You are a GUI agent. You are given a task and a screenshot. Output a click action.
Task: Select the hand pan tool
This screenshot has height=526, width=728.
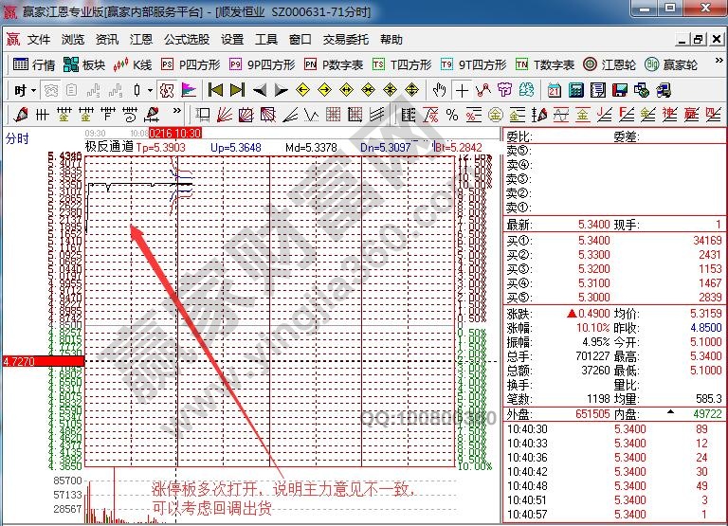[439, 90]
